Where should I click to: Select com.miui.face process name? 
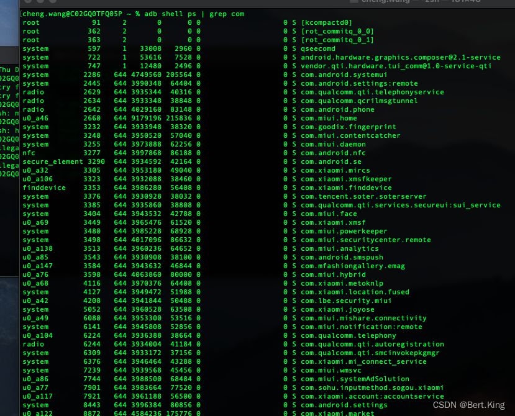[329, 214]
